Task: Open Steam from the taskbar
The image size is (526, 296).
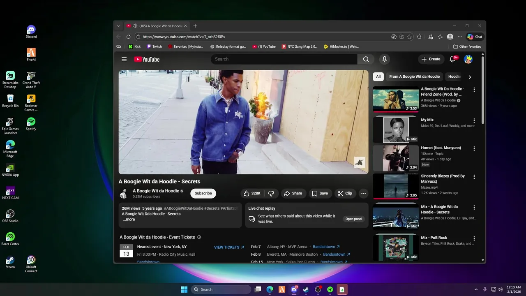Action: tap(306, 289)
